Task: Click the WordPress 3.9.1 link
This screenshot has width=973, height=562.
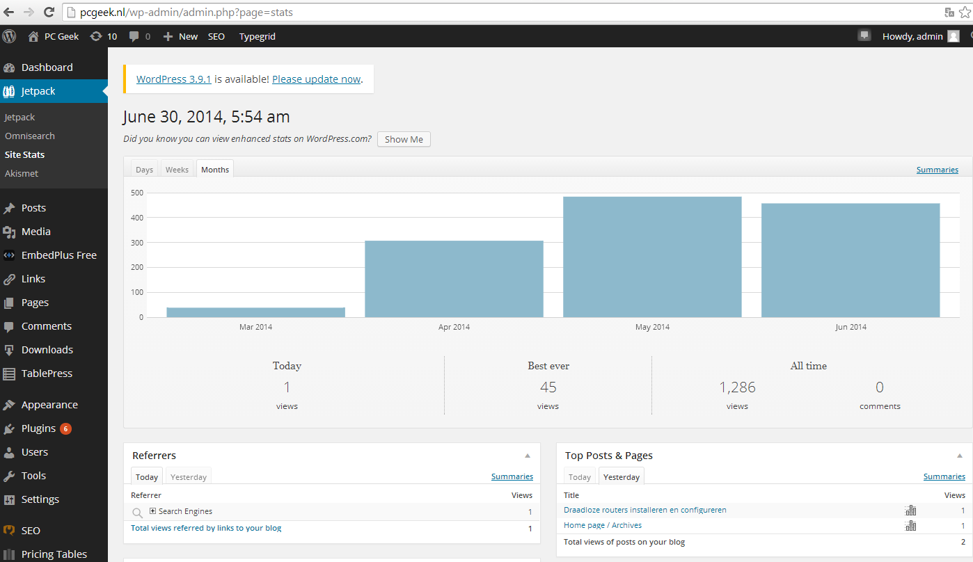Action: click(x=174, y=79)
